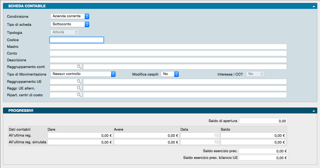Click the Saldo di apertura field
320x168 pixels.
tap(263, 121)
